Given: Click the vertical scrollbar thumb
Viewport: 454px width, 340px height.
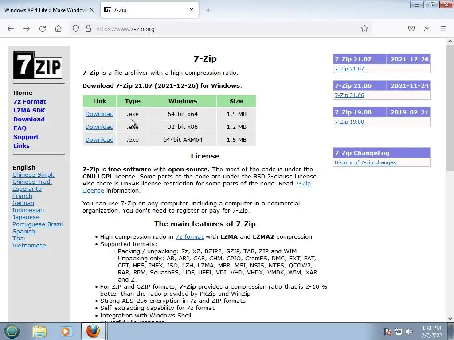Looking at the screenshot, I should (x=450, y=108).
